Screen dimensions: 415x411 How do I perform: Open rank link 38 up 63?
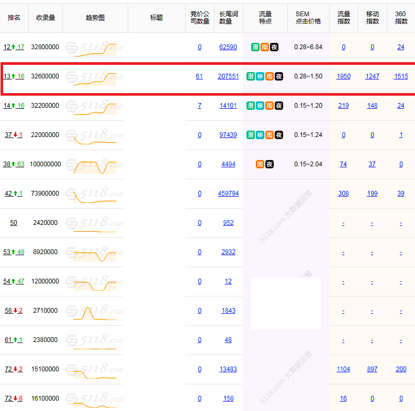tap(14, 164)
